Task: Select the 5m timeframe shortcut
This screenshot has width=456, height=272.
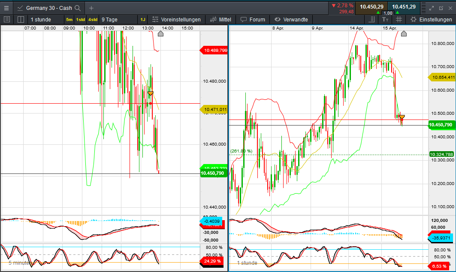Action: click(x=69, y=19)
